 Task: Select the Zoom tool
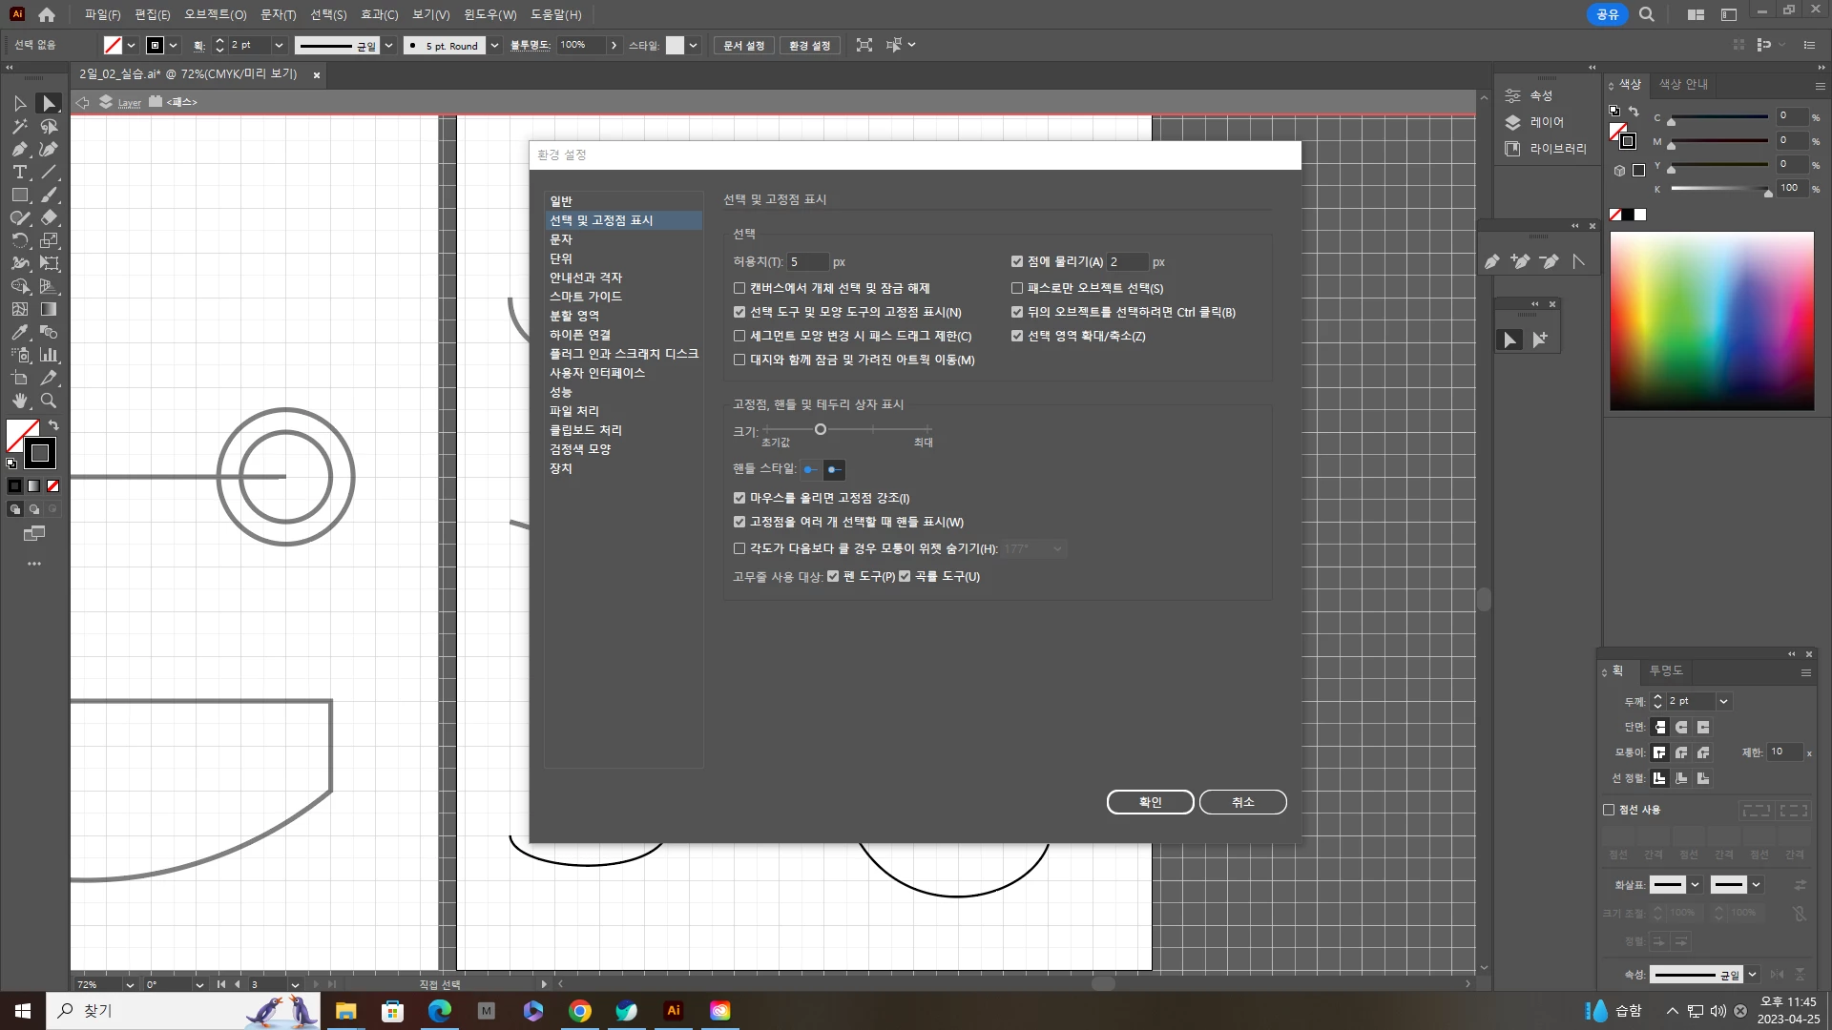[x=49, y=401]
